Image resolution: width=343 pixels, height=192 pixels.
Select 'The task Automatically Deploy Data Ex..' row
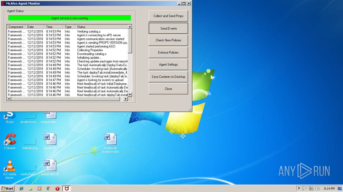click(68, 65)
